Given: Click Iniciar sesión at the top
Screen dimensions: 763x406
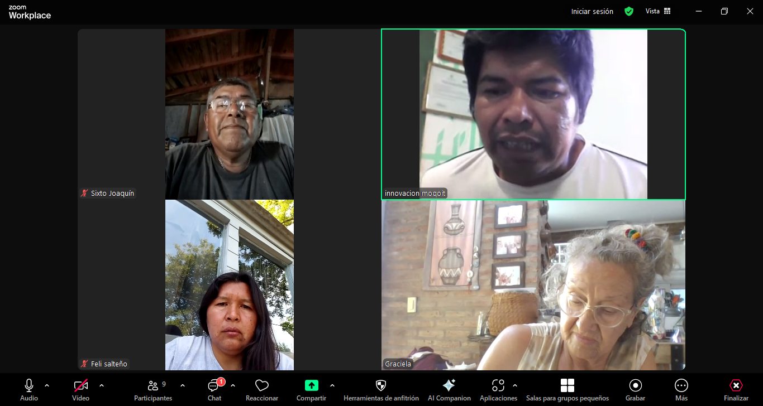Looking at the screenshot, I should pyautogui.click(x=592, y=11).
